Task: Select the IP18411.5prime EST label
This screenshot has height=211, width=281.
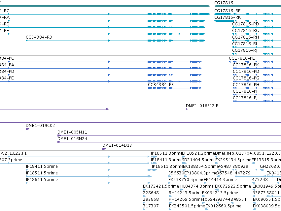Action: pyautogui.click(x=42, y=166)
